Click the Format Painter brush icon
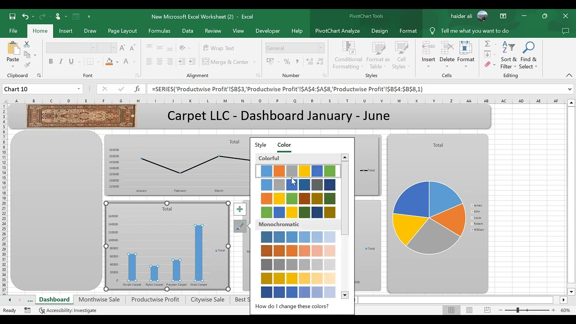The width and height of the screenshot is (576, 324). pyautogui.click(x=27, y=65)
